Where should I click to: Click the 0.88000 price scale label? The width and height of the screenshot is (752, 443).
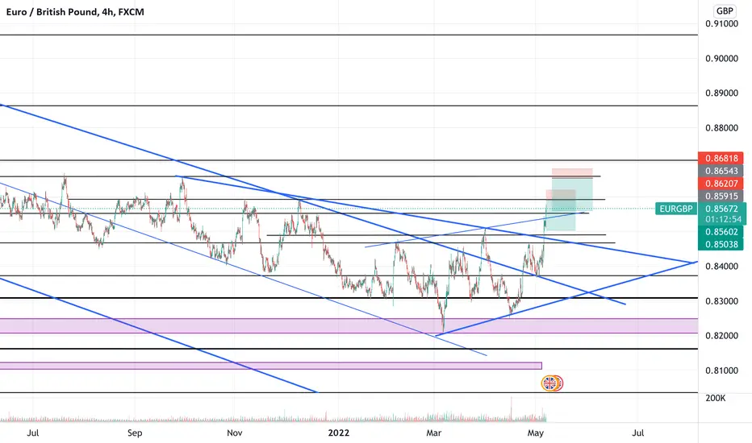(722, 128)
